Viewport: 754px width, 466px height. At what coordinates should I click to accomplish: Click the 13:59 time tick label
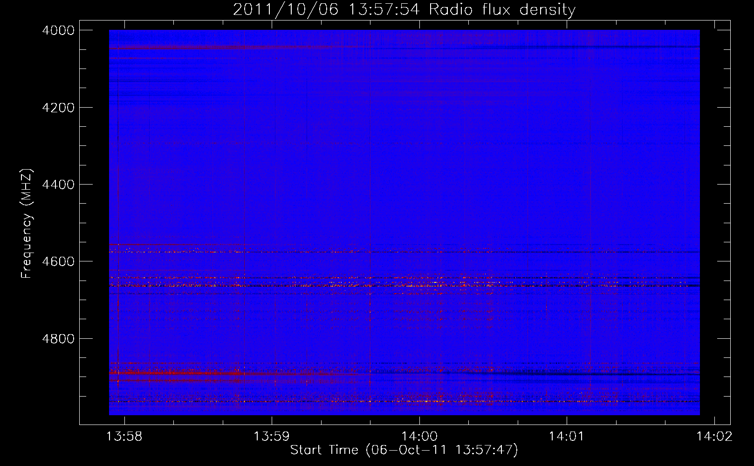tap(272, 437)
